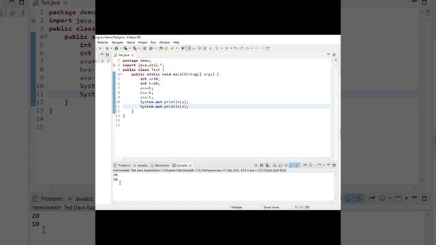Open the Refactor menu
Viewport: 436px width, 245px height.
(103, 42)
